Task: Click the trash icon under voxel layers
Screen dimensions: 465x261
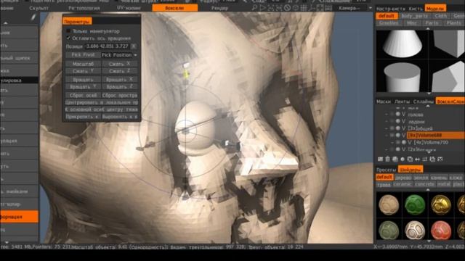Action: tap(387, 159)
